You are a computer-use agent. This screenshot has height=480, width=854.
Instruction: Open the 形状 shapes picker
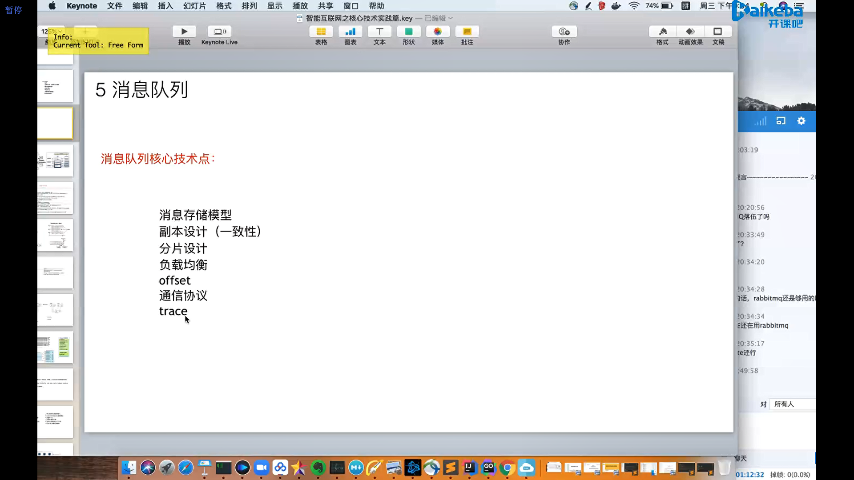pyautogui.click(x=408, y=32)
